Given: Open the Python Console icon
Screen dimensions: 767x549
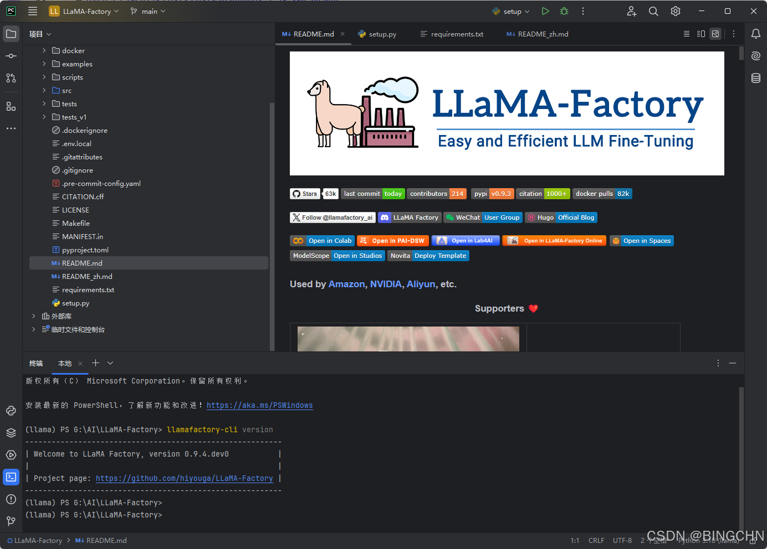Looking at the screenshot, I should coord(11,411).
